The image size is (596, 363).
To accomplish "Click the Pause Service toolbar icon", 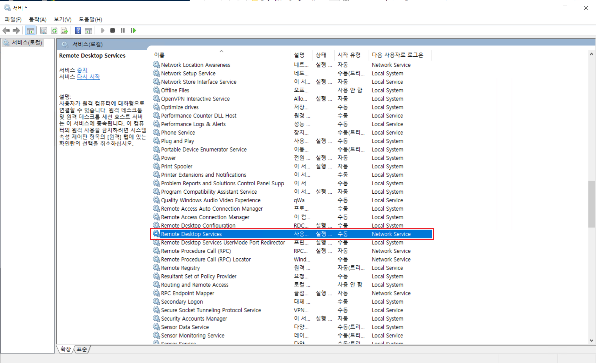I will [x=123, y=31].
